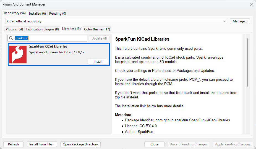Click the description pane vertical scrollbar
This screenshot has width=256, height=149.
coord(248,62)
